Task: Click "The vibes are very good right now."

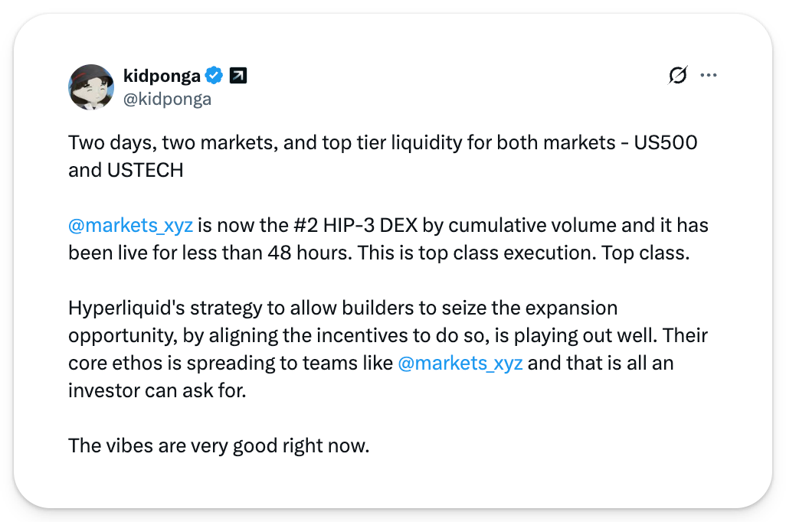Action: click(218, 445)
